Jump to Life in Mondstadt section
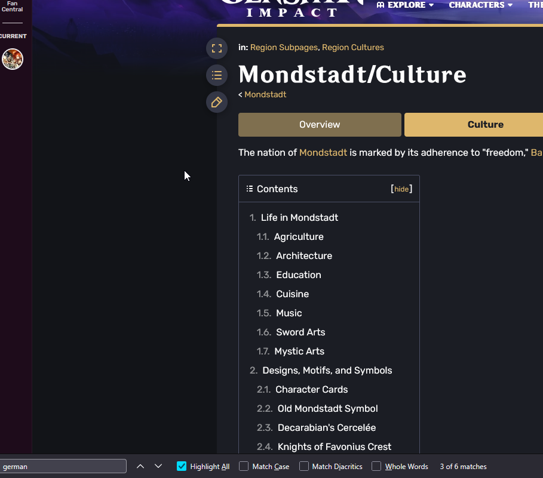Viewport: 543px width, 478px height. click(x=299, y=218)
